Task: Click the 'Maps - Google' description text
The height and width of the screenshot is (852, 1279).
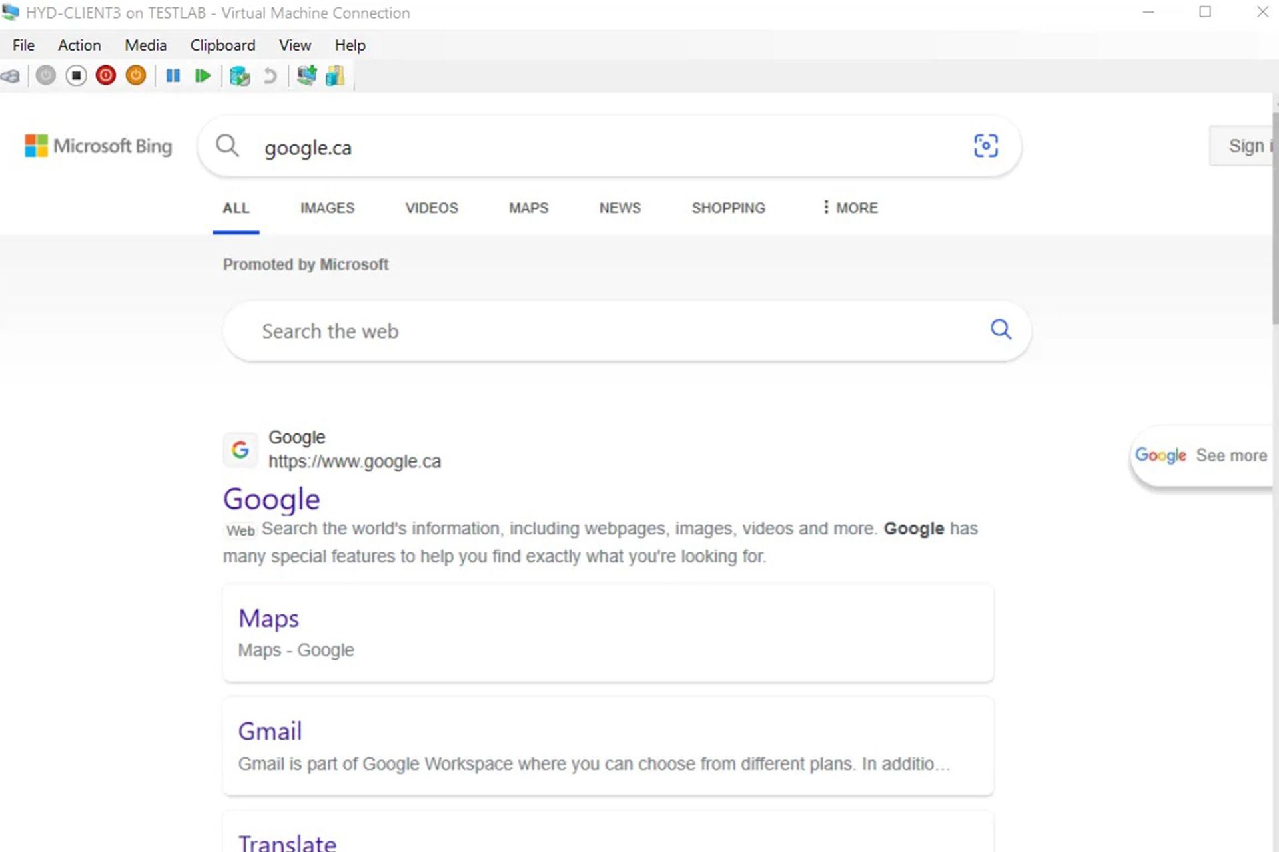Action: (296, 650)
